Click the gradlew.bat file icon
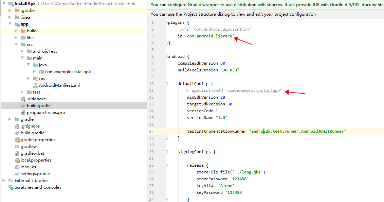384x202 pixels. coord(17,153)
